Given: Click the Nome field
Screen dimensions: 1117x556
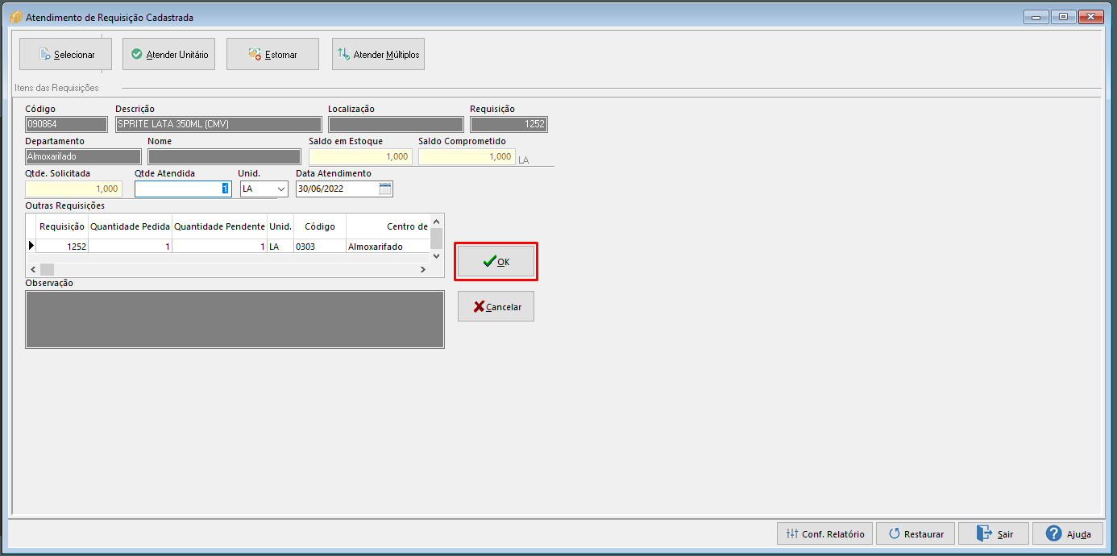Looking at the screenshot, I should coord(224,156).
